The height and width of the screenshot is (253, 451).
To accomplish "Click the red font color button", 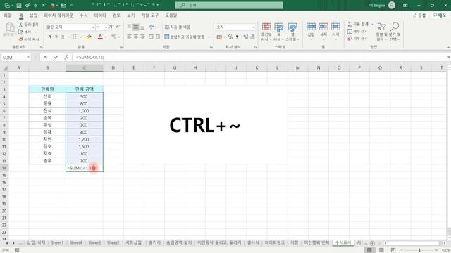I will coord(100,37).
